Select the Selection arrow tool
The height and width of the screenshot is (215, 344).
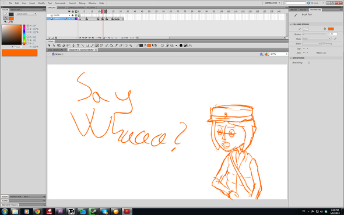click(50, 45)
